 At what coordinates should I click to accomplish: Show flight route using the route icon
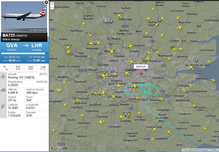6,68
